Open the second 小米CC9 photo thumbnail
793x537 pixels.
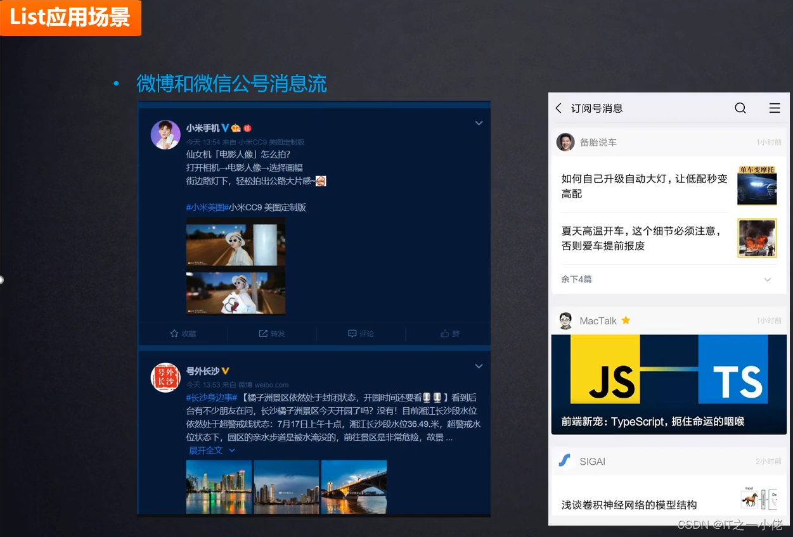point(235,293)
